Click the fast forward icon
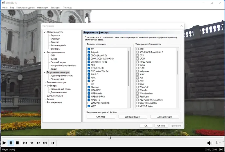Viewport: 225px width, 152px height. click(38, 143)
